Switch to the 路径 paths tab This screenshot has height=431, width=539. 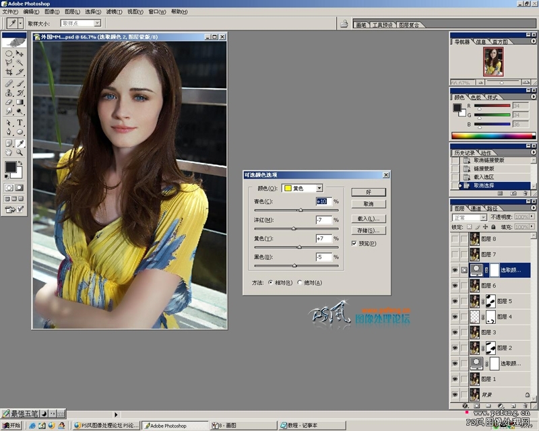(x=492, y=208)
